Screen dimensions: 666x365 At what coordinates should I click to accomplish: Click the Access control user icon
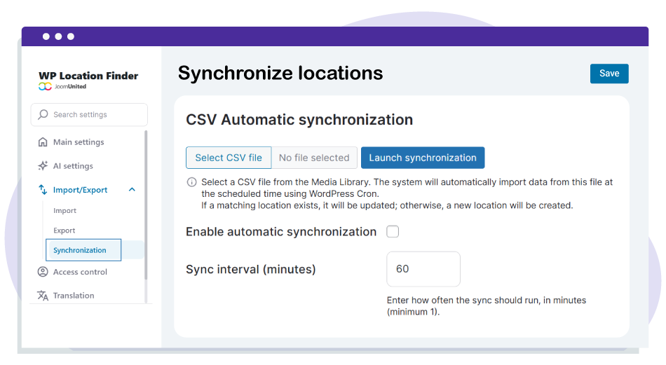coord(43,272)
